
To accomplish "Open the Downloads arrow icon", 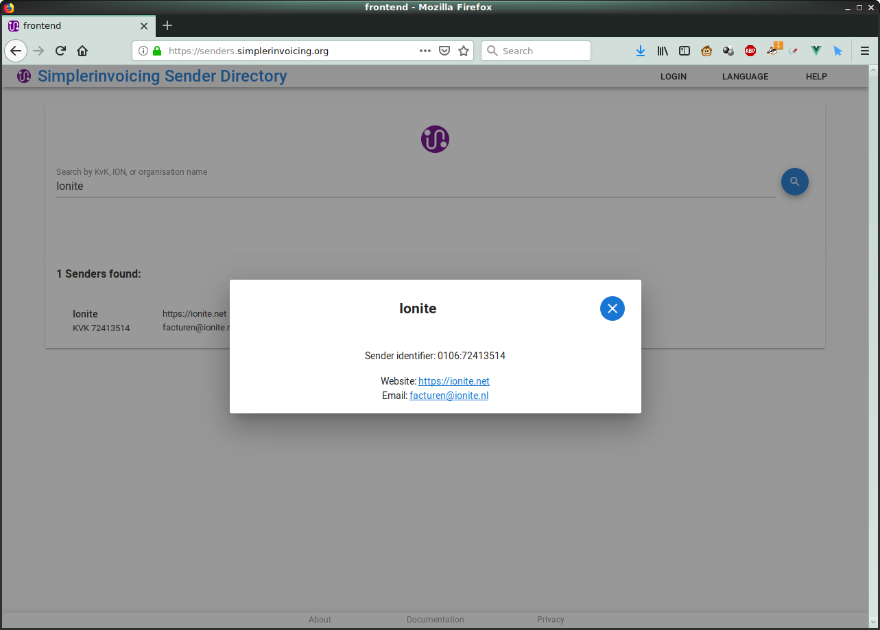I will 641,51.
